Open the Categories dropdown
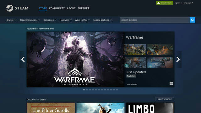 (x=50, y=20)
